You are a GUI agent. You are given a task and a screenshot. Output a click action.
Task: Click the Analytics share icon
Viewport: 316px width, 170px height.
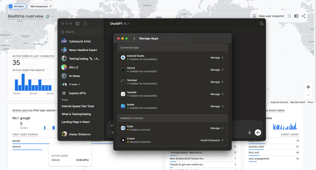click(303, 16)
